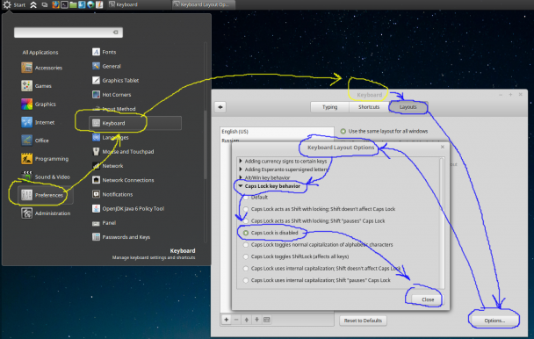
Task: Switch to the Layouts tab
Action: [408, 107]
